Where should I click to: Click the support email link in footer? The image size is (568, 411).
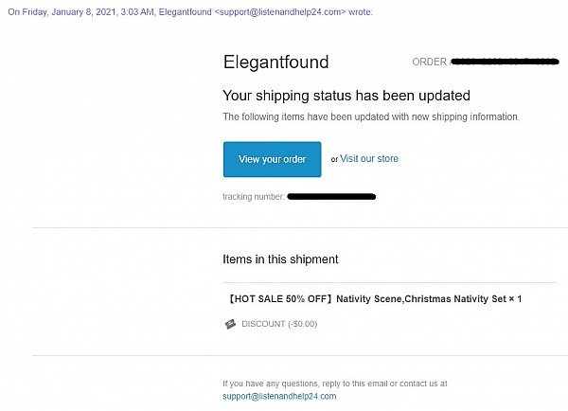[279, 396]
